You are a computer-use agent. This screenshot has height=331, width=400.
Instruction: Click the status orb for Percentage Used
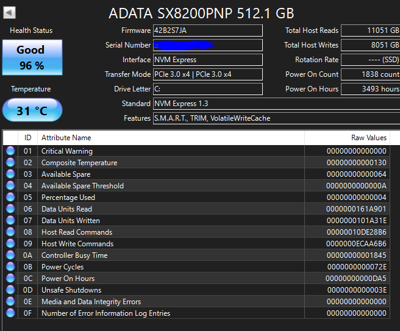coord(10,198)
